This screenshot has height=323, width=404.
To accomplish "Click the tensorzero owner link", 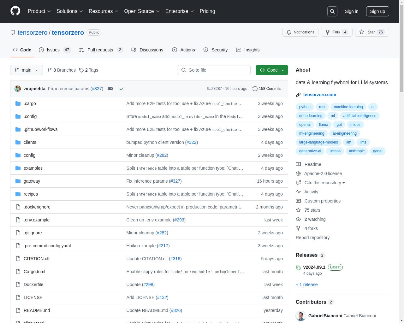I will (x=33, y=32).
